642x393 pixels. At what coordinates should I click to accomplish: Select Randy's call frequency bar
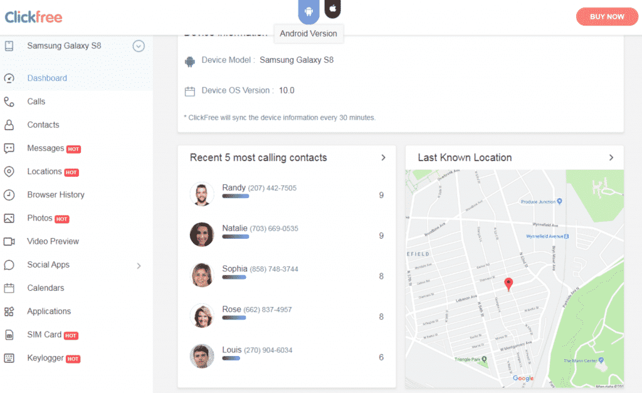tap(234, 196)
